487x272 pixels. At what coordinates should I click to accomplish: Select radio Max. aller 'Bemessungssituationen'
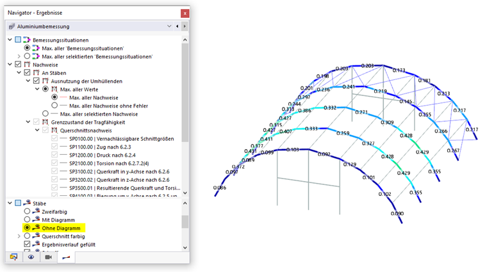pyautogui.click(x=27, y=48)
